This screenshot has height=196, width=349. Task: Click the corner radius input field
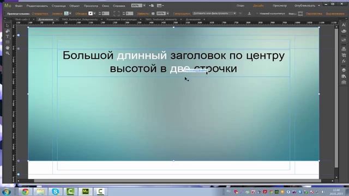[129, 14]
